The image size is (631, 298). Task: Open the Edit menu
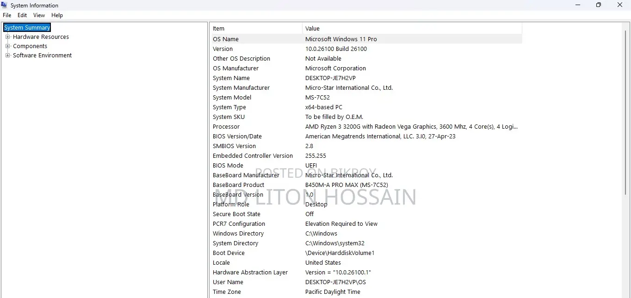coord(22,15)
